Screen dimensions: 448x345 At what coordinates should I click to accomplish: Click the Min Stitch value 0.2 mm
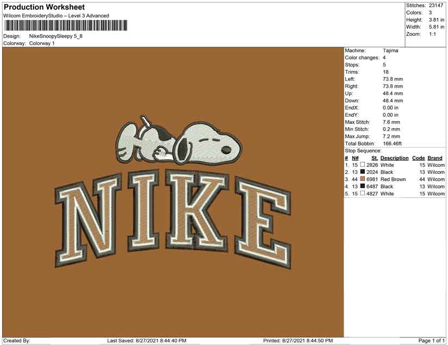(x=392, y=129)
